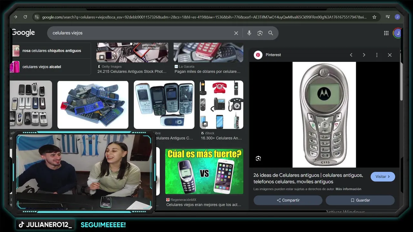Reload the page with the refresh icon

pos(25,17)
